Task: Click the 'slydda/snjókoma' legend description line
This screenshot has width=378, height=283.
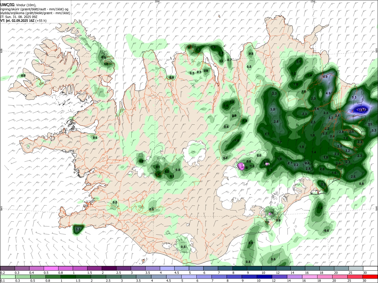Action: click(x=35, y=13)
